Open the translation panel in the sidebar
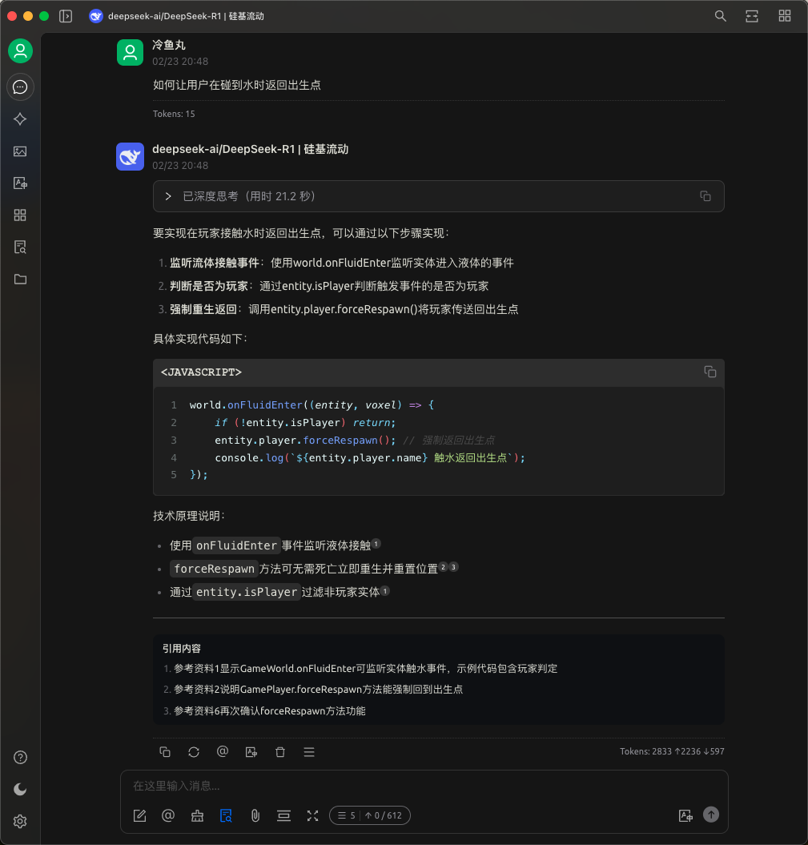 click(20, 183)
